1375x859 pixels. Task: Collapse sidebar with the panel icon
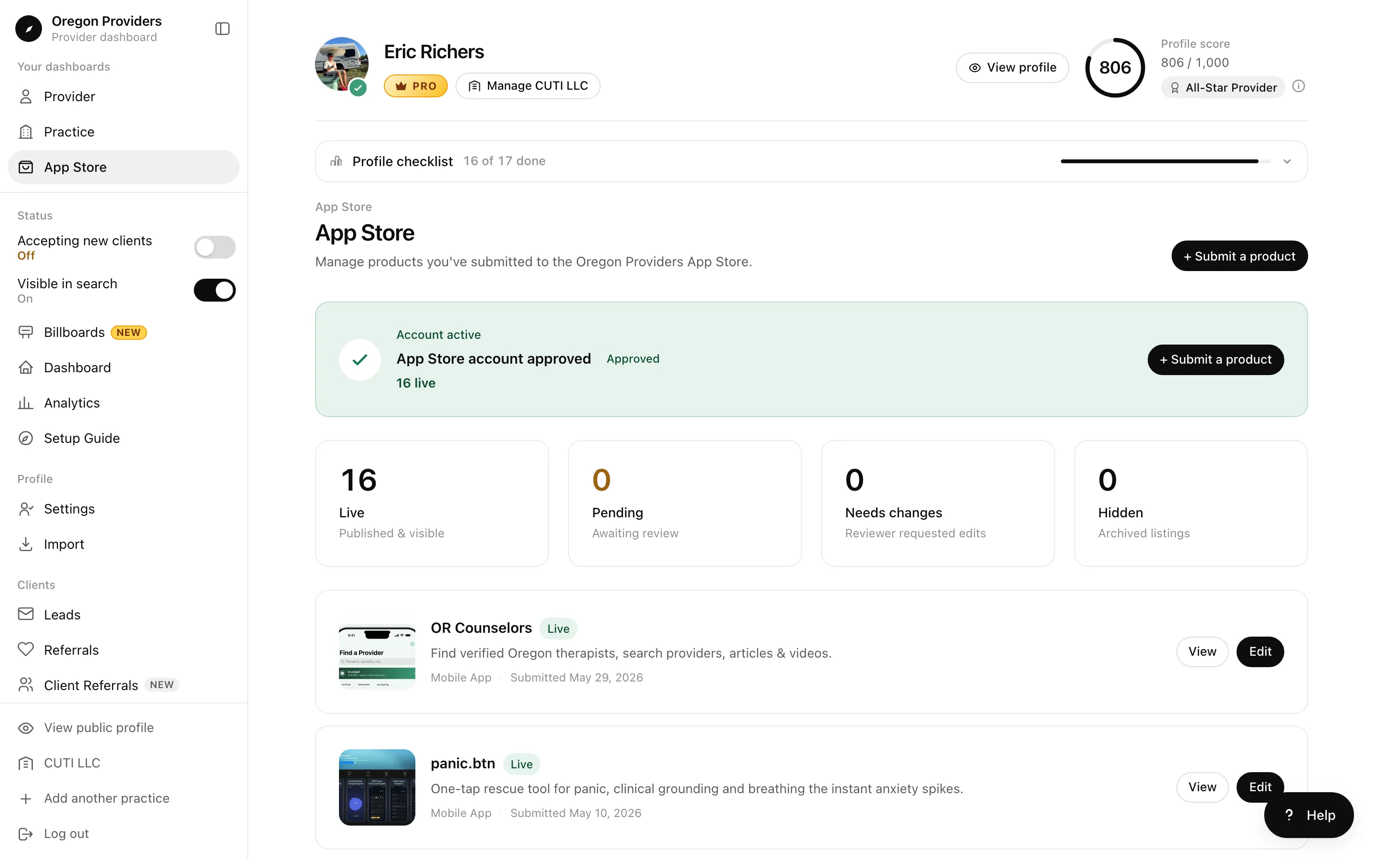point(222,29)
